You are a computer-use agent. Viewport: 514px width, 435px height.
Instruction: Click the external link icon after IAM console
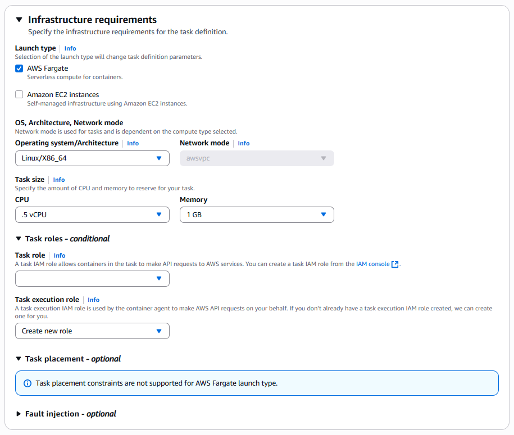pos(395,264)
